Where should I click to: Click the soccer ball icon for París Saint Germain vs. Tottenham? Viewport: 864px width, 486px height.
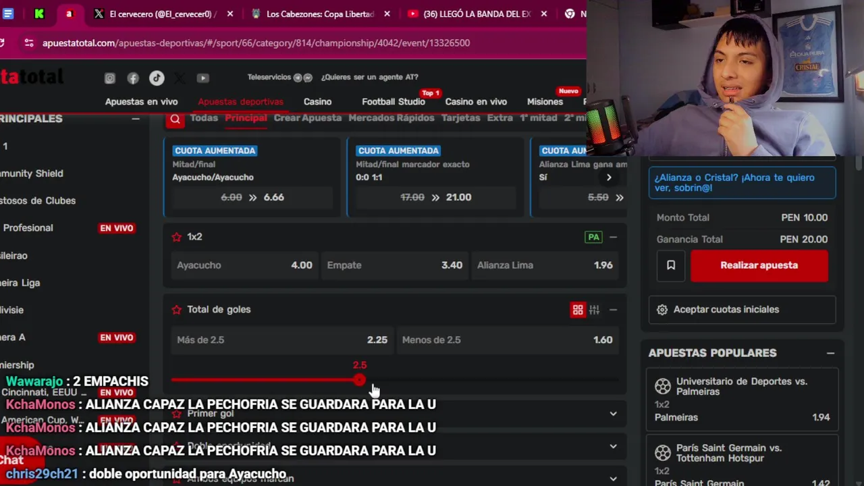click(663, 452)
